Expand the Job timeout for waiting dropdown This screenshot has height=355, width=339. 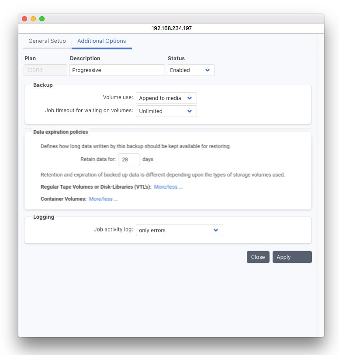click(x=166, y=111)
